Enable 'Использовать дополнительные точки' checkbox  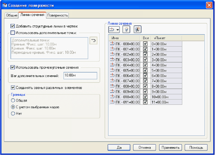(13, 32)
